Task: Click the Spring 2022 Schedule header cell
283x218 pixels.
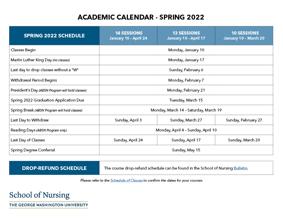Action: tap(54, 36)
